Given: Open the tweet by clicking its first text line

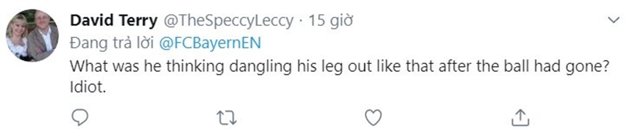Looking at the screenshot, I should click(339, 66).
